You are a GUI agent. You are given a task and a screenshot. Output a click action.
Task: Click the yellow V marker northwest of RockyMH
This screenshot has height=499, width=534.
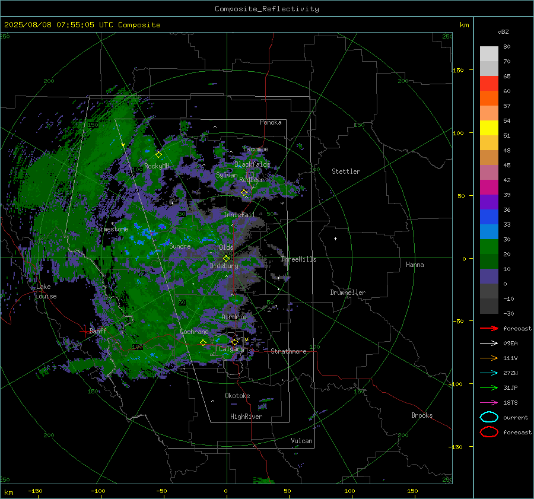123,145
